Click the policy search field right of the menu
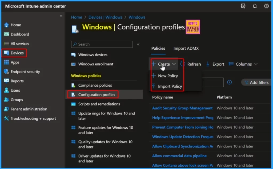This screenshot has height=169, width=273. click(x=212, y=82)
